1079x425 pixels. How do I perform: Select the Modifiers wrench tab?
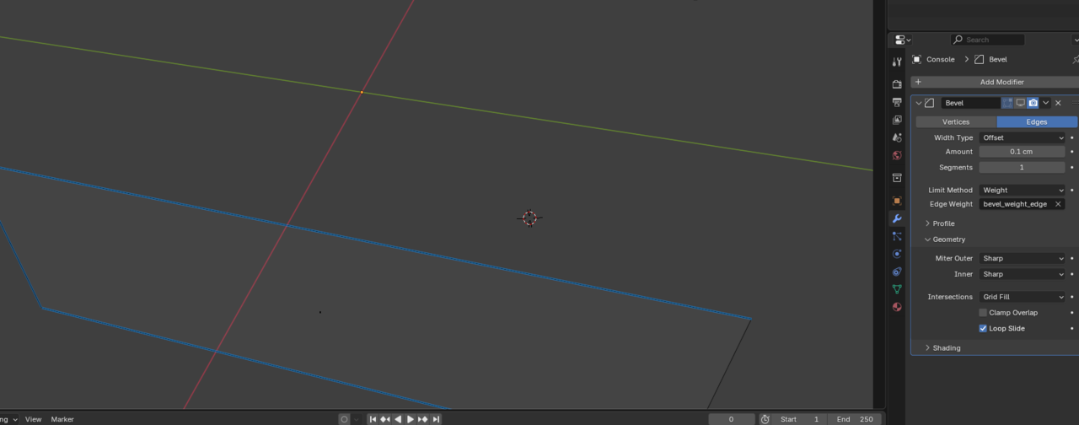(x=897, y=218)
